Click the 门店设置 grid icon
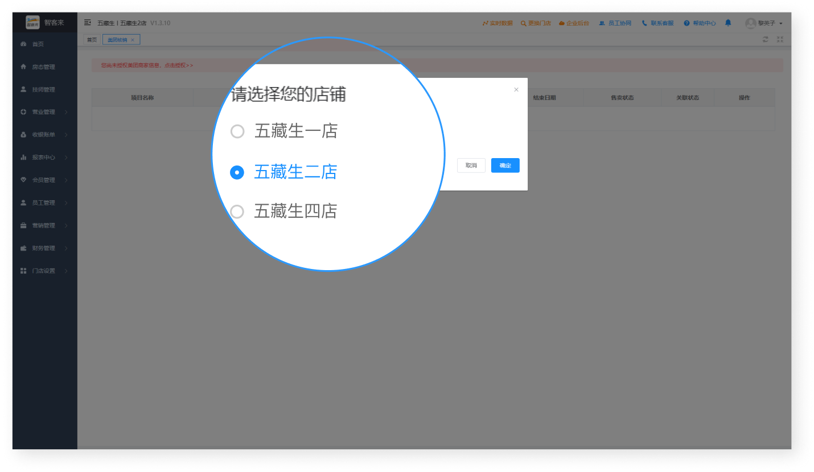 [23, 271]
